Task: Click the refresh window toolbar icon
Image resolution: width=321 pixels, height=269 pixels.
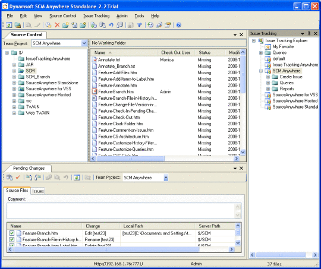Action: click(9, 25)
